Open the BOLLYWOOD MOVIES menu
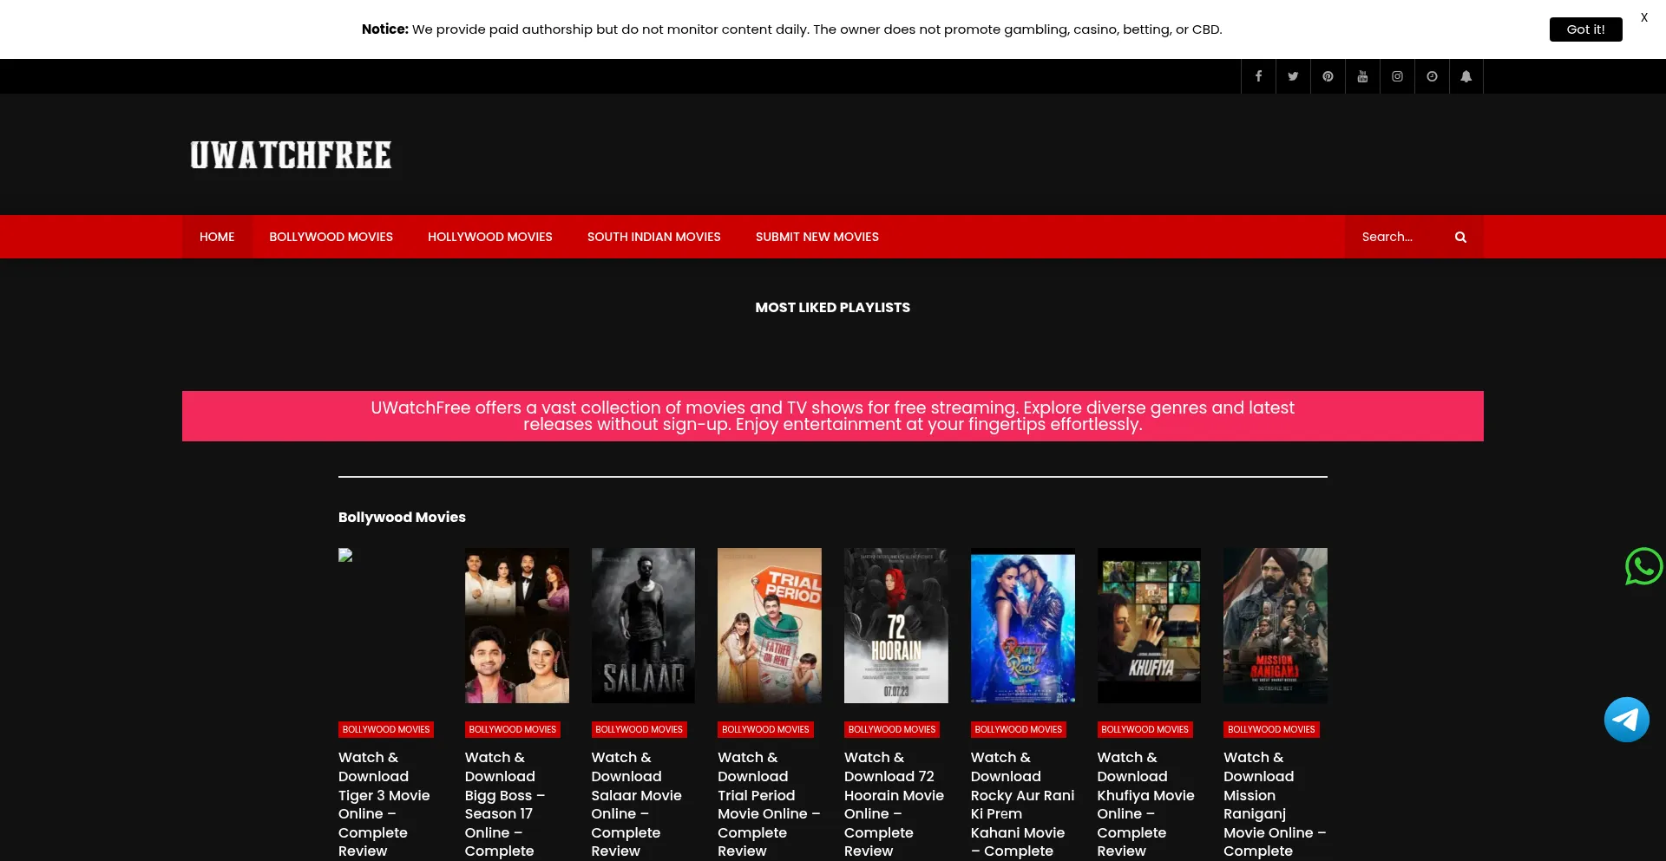This screenshot has width=1666, height=861. tap(331, 237)
